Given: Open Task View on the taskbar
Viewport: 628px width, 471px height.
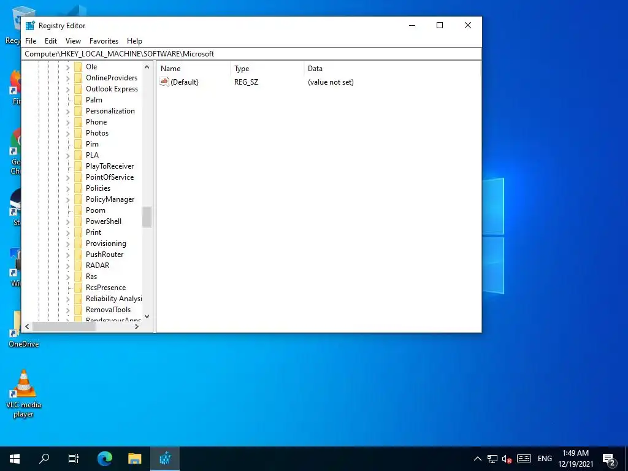Looking at the screenshot, I should [x=74, y=459].
